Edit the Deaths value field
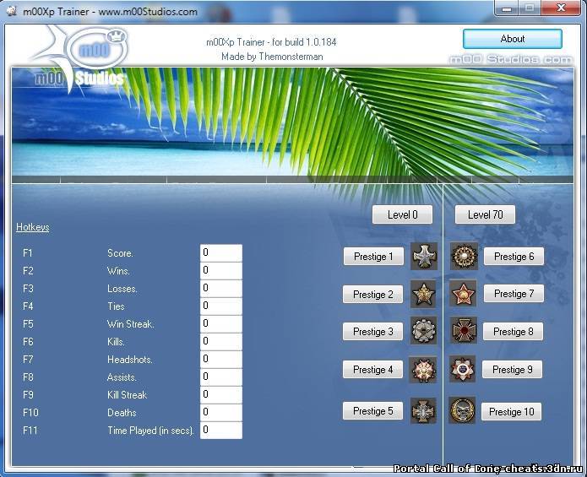This screenshot has width=587, height=477. pos(221,412)
